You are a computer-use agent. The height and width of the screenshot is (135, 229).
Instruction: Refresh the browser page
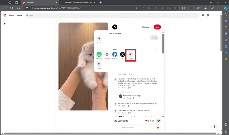(11, 8)
